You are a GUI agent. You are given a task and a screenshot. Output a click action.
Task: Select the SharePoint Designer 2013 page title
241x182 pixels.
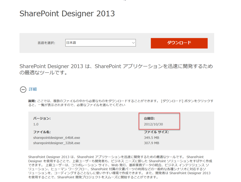coord(67,14)
